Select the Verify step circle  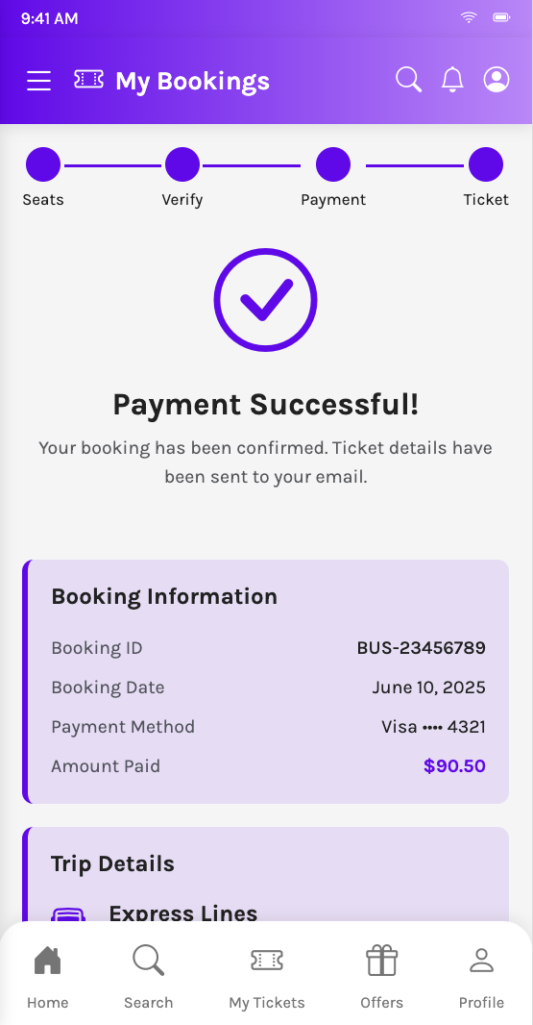tap(182, 164)
